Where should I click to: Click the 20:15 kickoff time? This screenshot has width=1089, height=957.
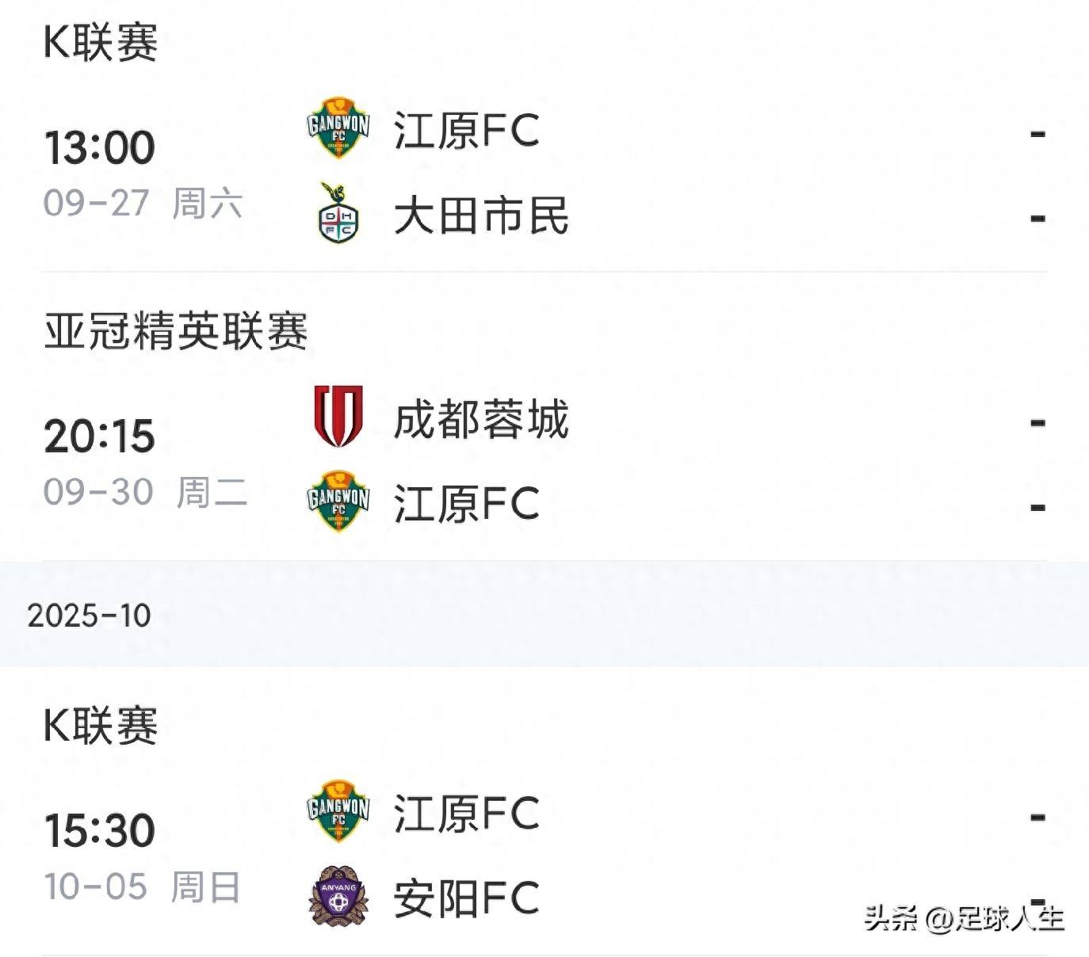coord(99,436)
